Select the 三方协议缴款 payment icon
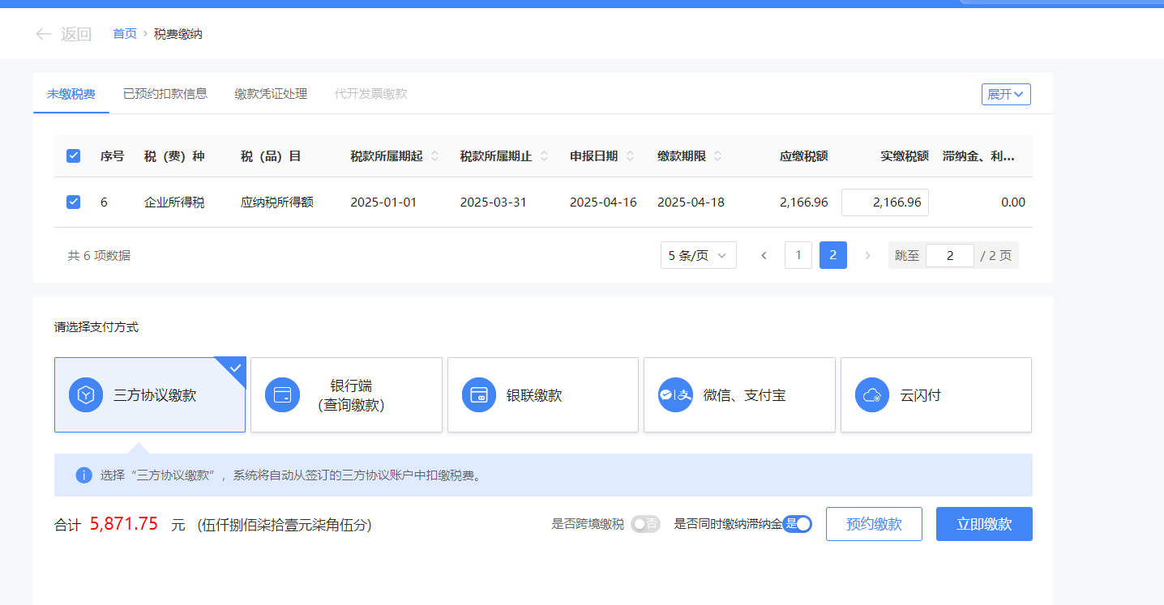Image resolution: width=1164 pixels, height=605 pixels. tap(85, 395)
